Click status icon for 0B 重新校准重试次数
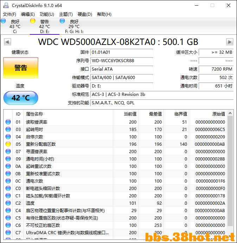Image resolution: width=237 pixels, height=243 pixels. point(8,173)
